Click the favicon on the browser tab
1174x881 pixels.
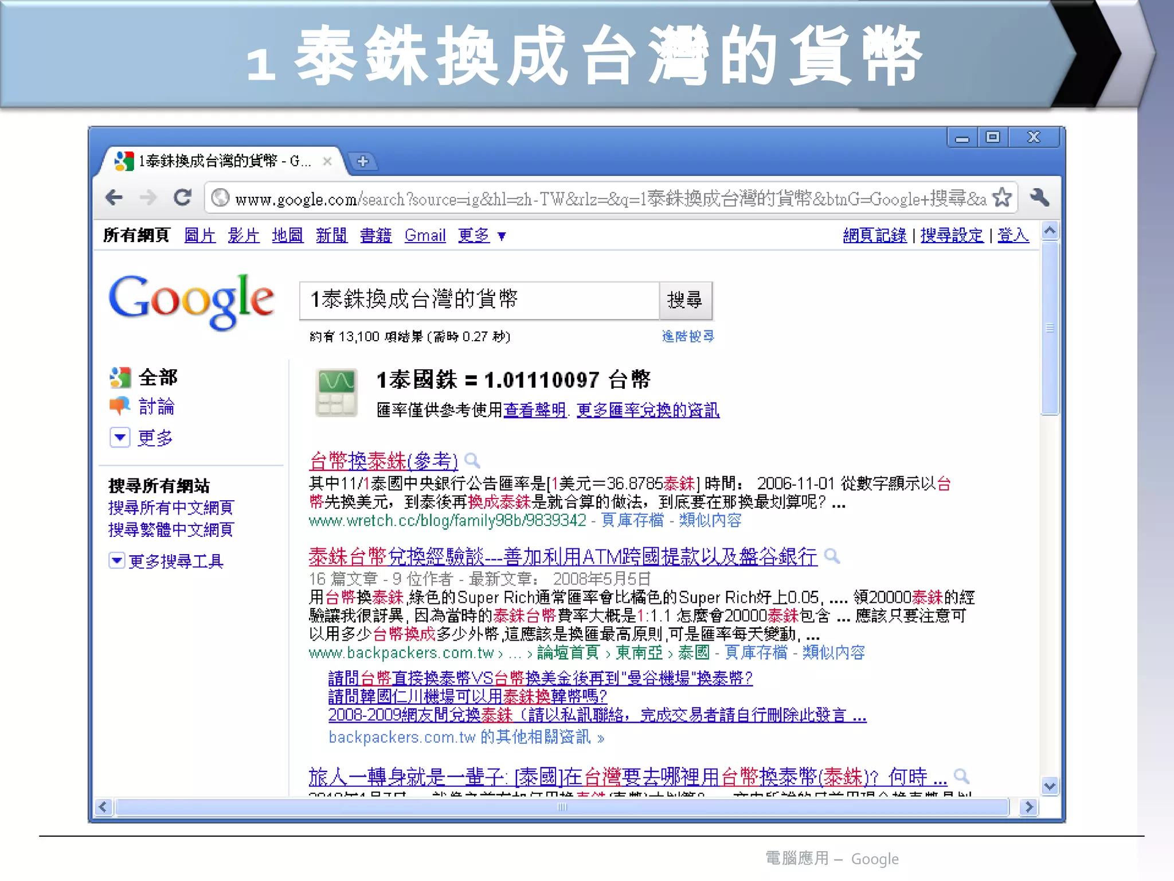click(x=124, y=161)
